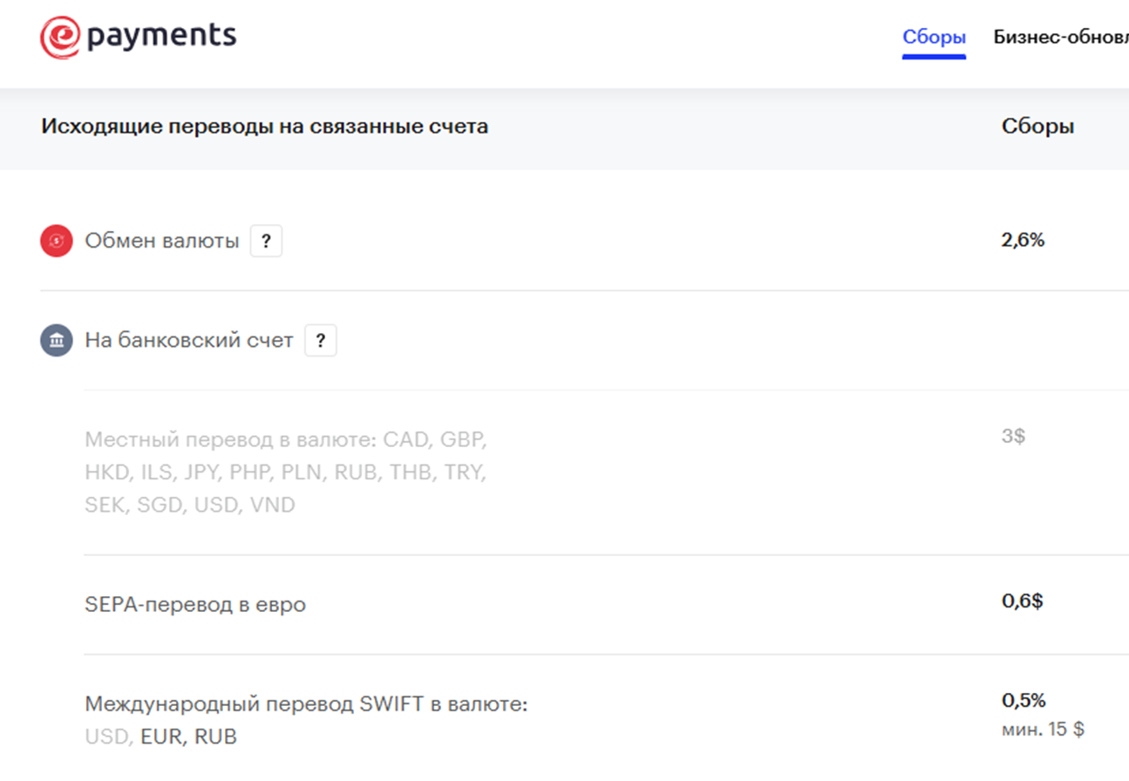Click the 'На банковский счет' text
Viewport: 1129px width, 781px height.
(x=187, y=340)
